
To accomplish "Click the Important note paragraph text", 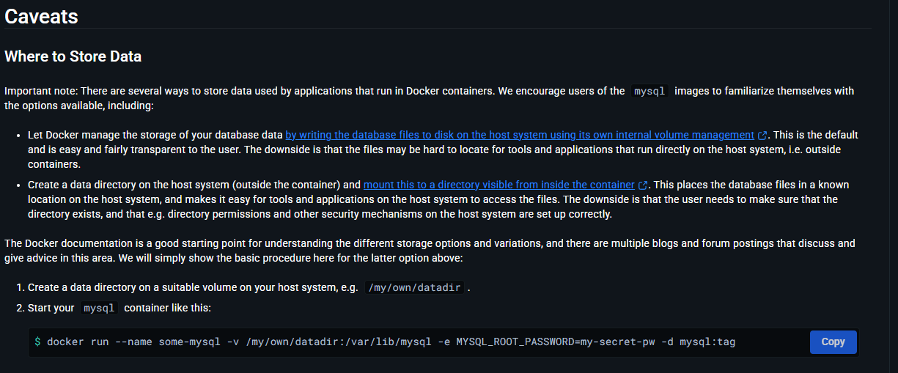I will tap(429, 98).
